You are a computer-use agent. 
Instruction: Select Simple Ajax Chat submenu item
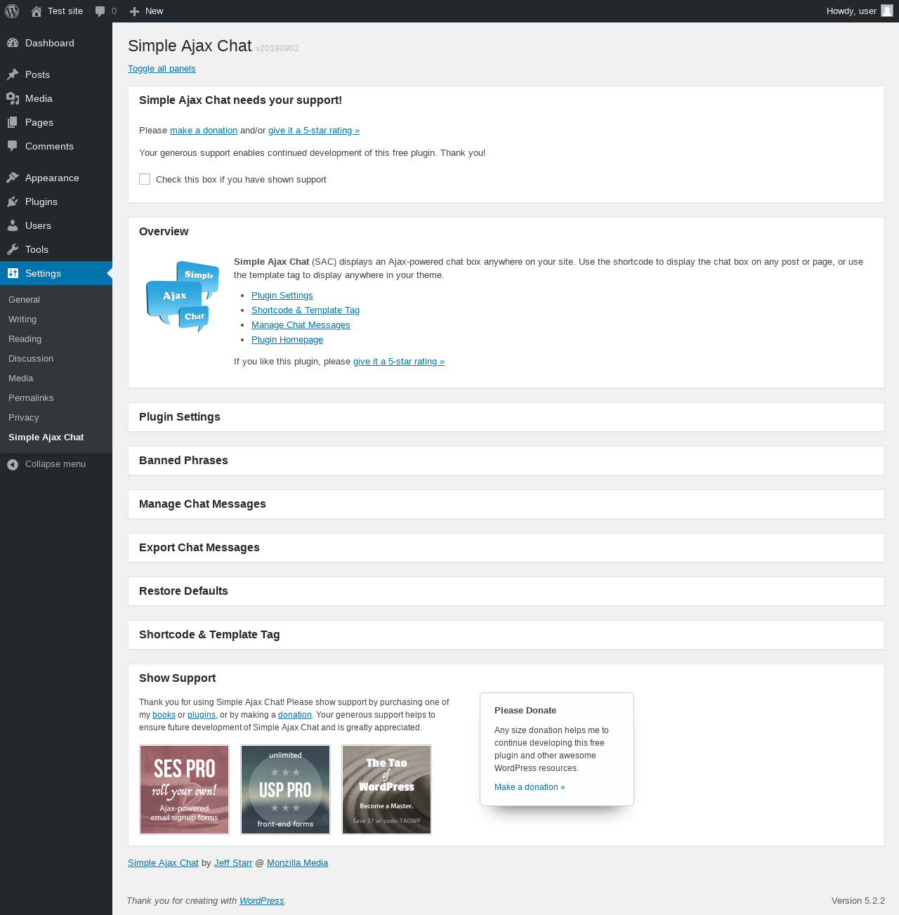coord(46,437)
